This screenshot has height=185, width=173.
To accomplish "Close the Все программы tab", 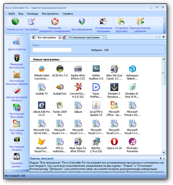I will coord(60,37).
